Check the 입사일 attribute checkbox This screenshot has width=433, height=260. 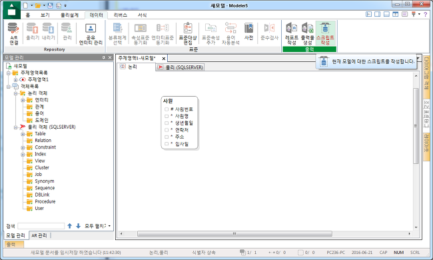[x=167, y=144]
